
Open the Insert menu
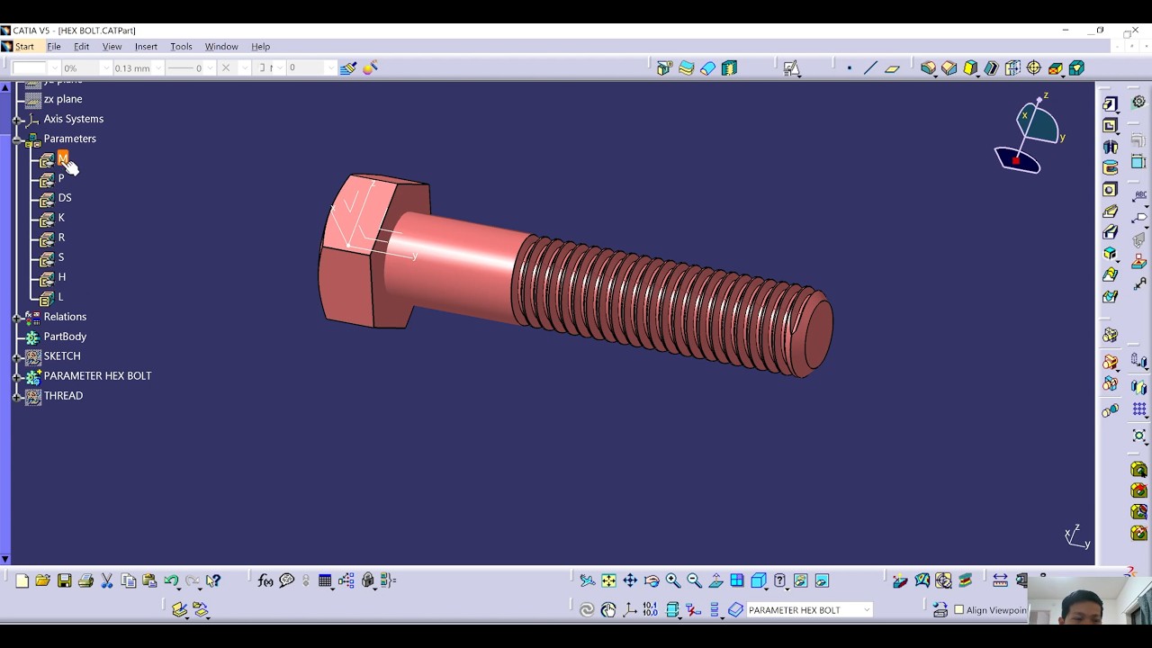point(146,47)
